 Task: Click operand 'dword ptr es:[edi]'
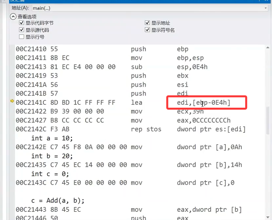211,129
